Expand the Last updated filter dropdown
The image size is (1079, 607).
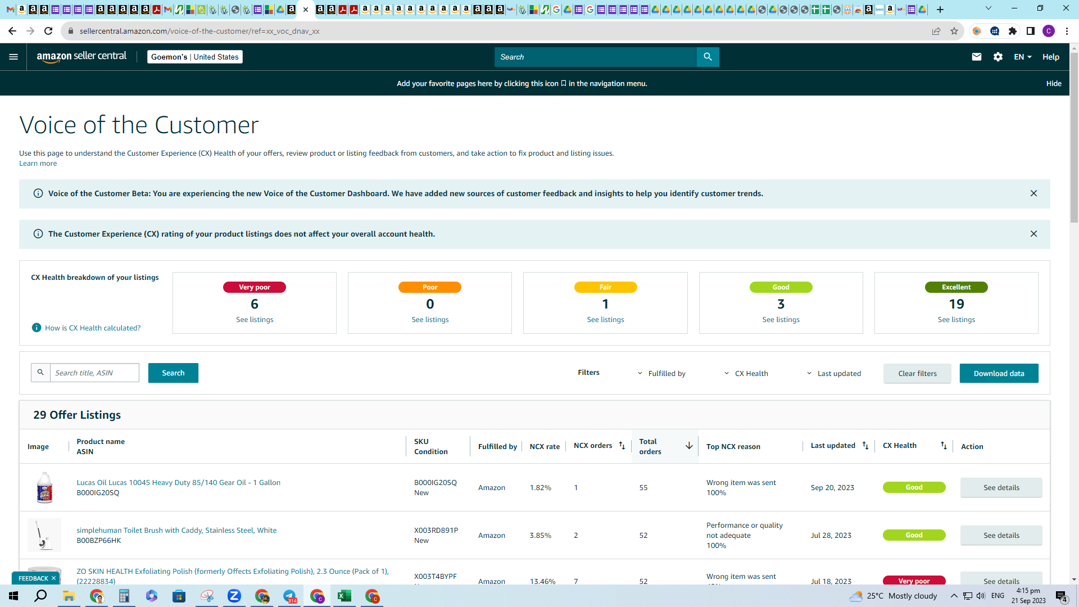[x=833, y=373]
